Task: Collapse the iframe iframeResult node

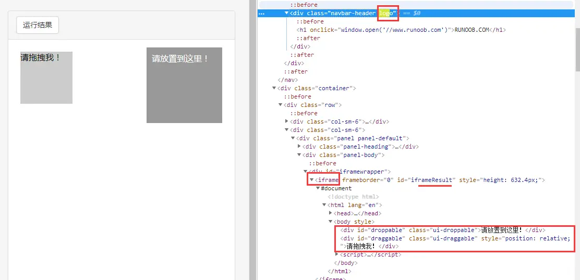Action: coord(312,180)
